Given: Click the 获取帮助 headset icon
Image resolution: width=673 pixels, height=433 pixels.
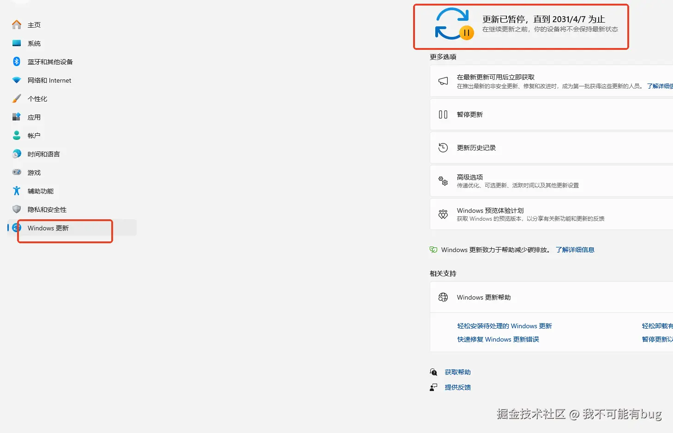Looking at the screenshot, I should [433, 372].
